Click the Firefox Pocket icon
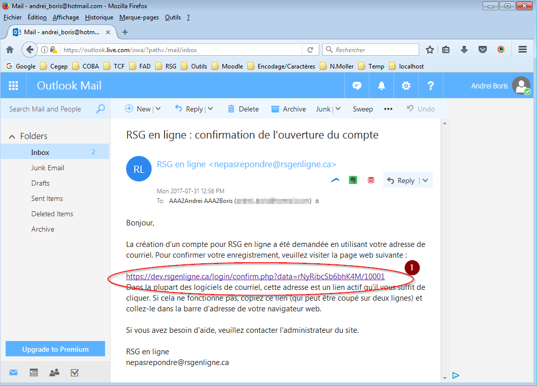This screenshot has width=537, height=386. click(483, 50)
